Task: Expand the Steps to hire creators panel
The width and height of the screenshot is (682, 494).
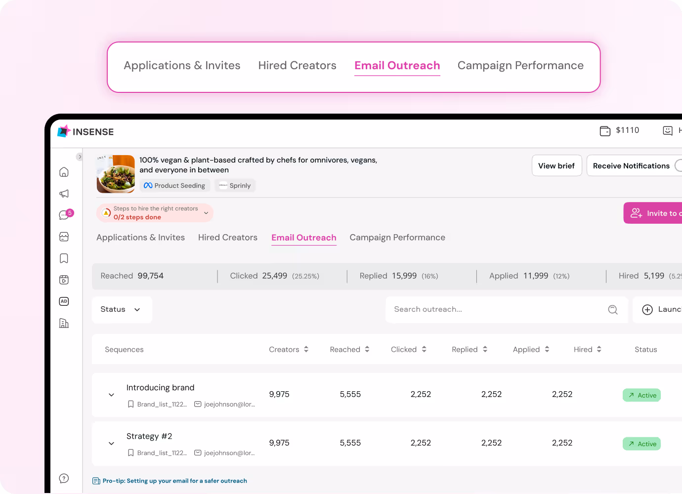Action: click(206, 212)
